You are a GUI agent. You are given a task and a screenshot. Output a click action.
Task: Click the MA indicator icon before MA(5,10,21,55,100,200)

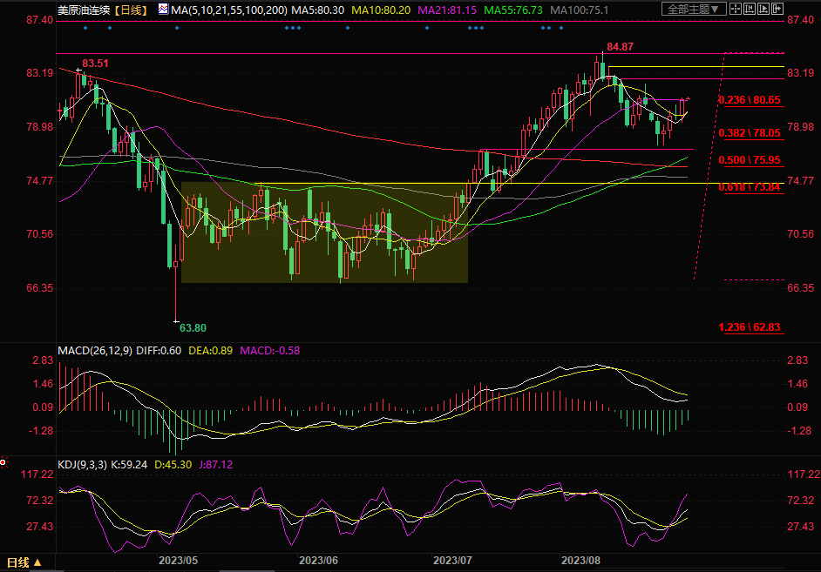[164, 10]
